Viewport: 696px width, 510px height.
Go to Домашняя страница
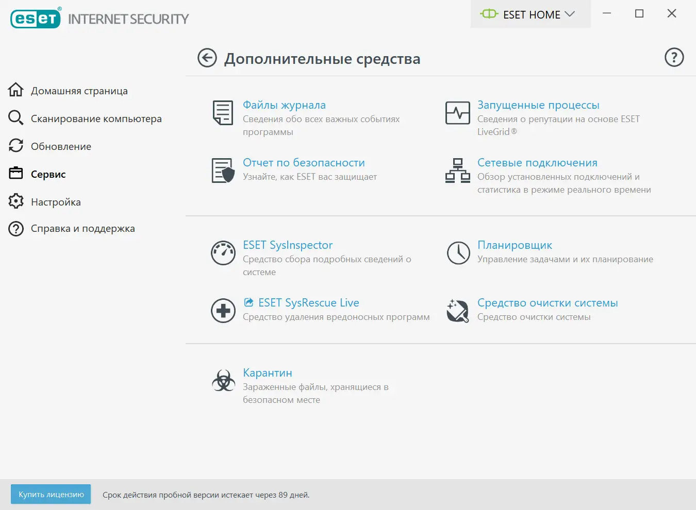pos(79,91)
